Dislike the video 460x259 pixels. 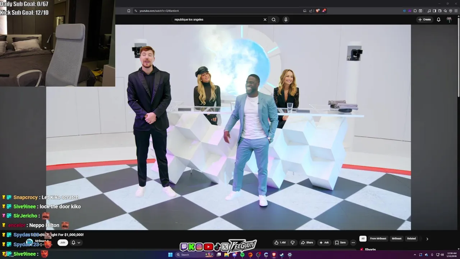[x=293, y=242]
